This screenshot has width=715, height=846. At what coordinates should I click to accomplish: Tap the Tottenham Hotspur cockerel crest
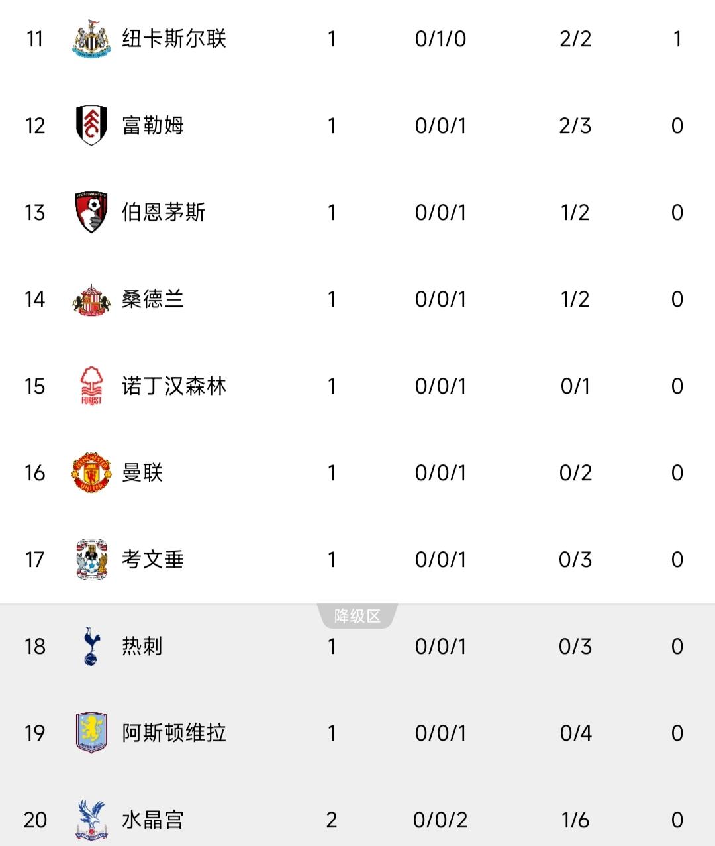click(91, 646)
